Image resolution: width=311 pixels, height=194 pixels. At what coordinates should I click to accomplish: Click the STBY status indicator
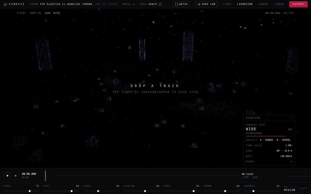[x=22, y=13]
